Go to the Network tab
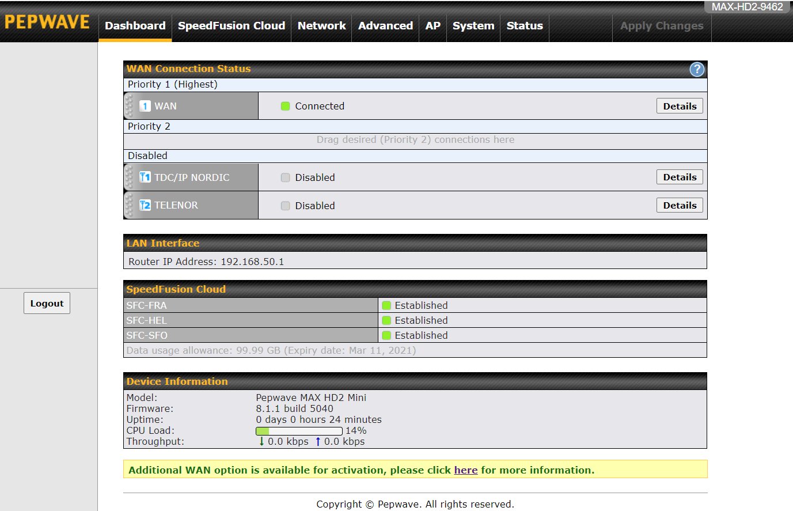The width and height of the screenshot is (793, 511). point(322,26)
